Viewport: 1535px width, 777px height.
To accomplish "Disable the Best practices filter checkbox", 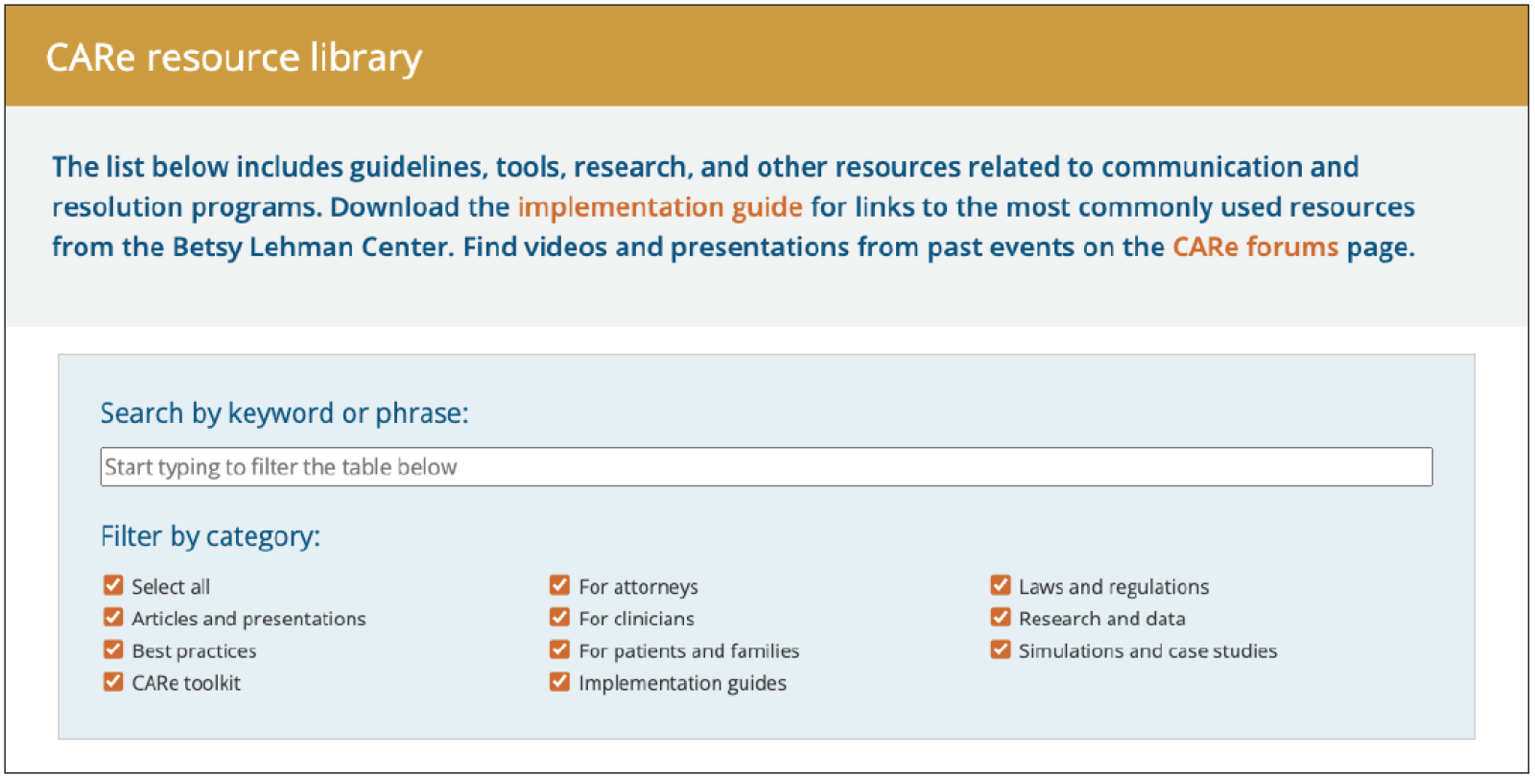I will [x=113, y=649].
